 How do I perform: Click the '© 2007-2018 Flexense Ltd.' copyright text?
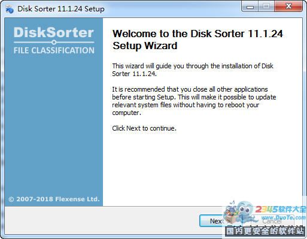tap(54, 199)
